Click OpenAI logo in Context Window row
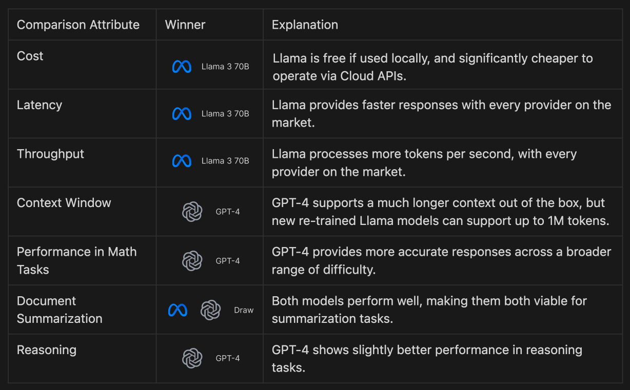630x390 pixels. tap(192, 212)
